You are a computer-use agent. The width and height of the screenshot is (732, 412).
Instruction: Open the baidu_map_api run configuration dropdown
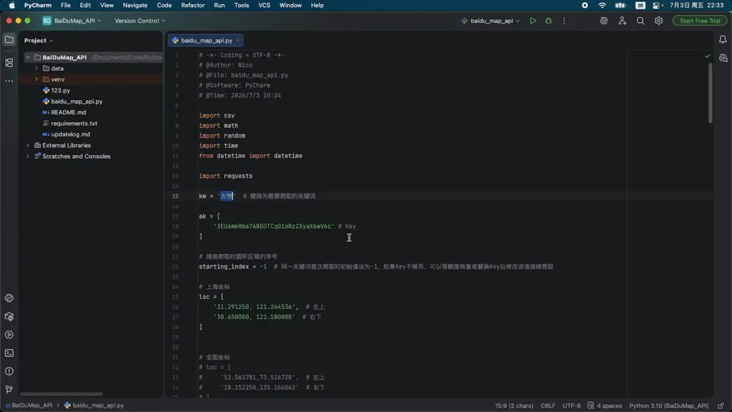click(490, 20)
